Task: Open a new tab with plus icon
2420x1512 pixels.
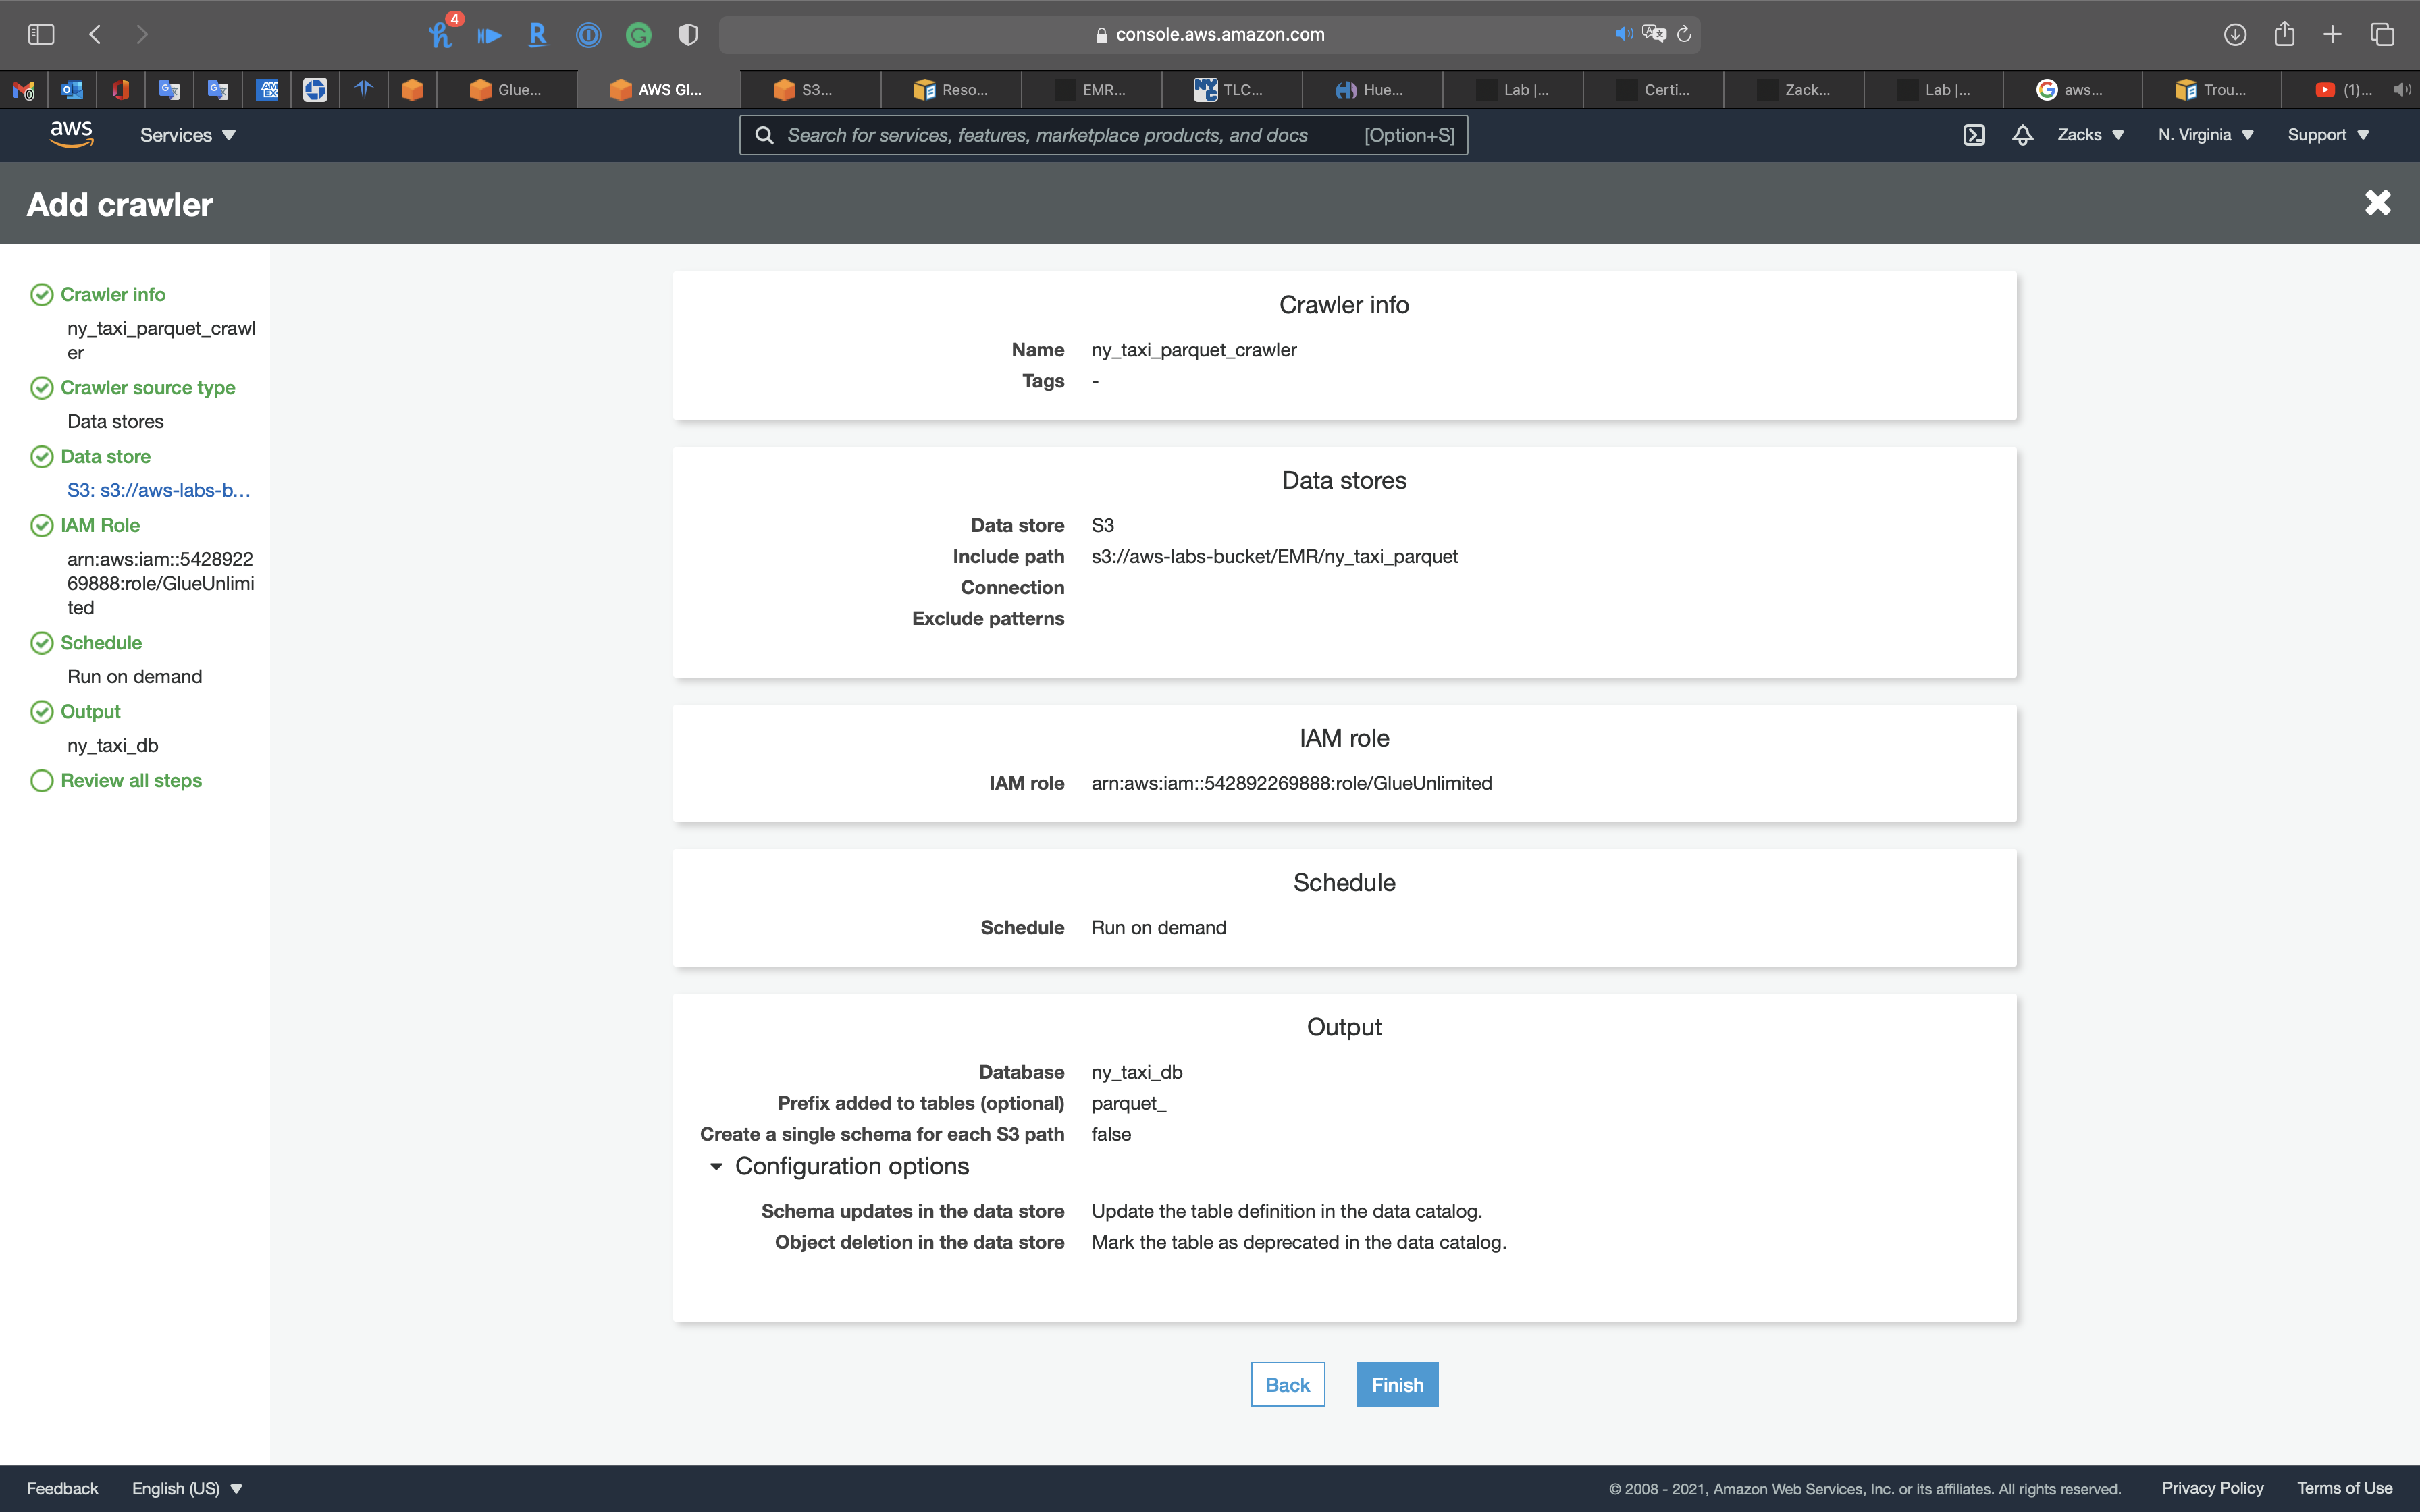Action: 2332,34
